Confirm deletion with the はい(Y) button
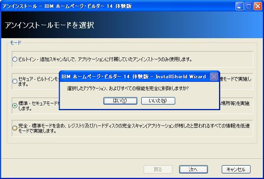The height and width of the screenshot is (179, 264). (120, 101)
